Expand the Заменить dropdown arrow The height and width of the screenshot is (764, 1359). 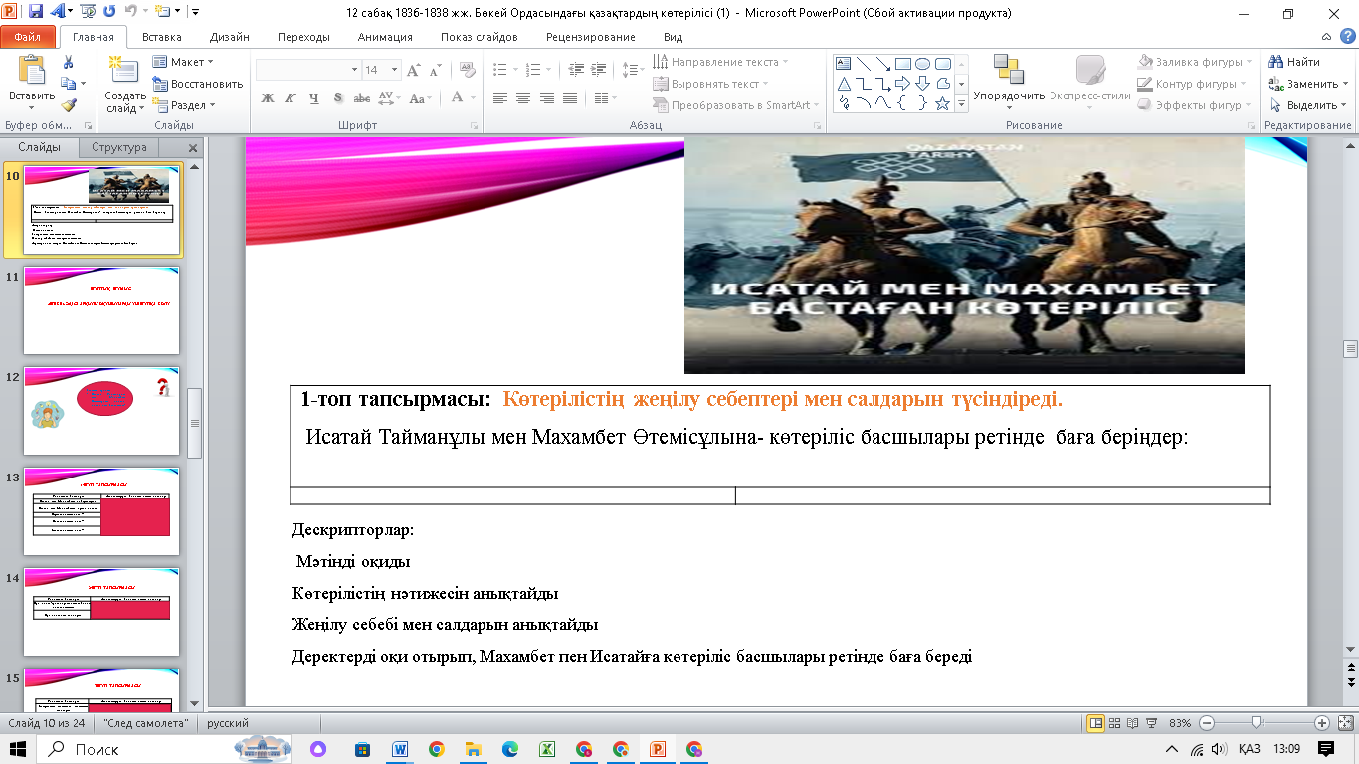coord(1346,84)
